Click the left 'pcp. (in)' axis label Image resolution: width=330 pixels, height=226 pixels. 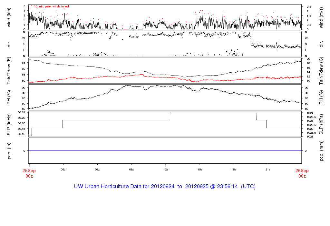point(9,151)
